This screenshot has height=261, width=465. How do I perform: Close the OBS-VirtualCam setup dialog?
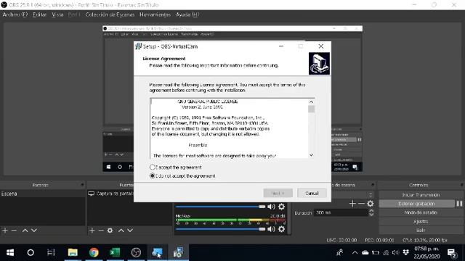(321, 46)
